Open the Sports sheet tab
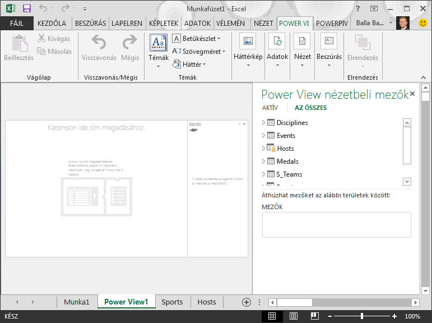Image resolution: width=432 pixels, height=323 pixels. click(x=172, y=302)
